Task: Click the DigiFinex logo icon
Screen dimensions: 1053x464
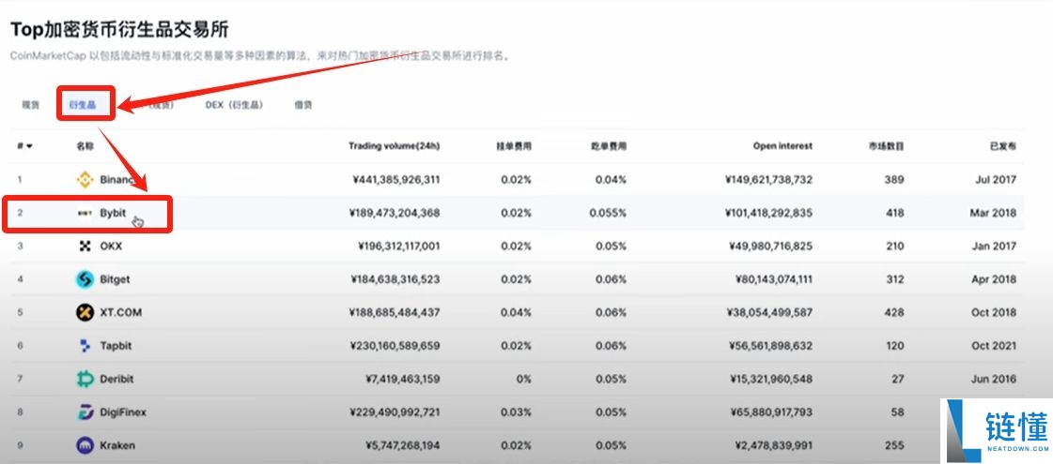Action: [85, 412]
